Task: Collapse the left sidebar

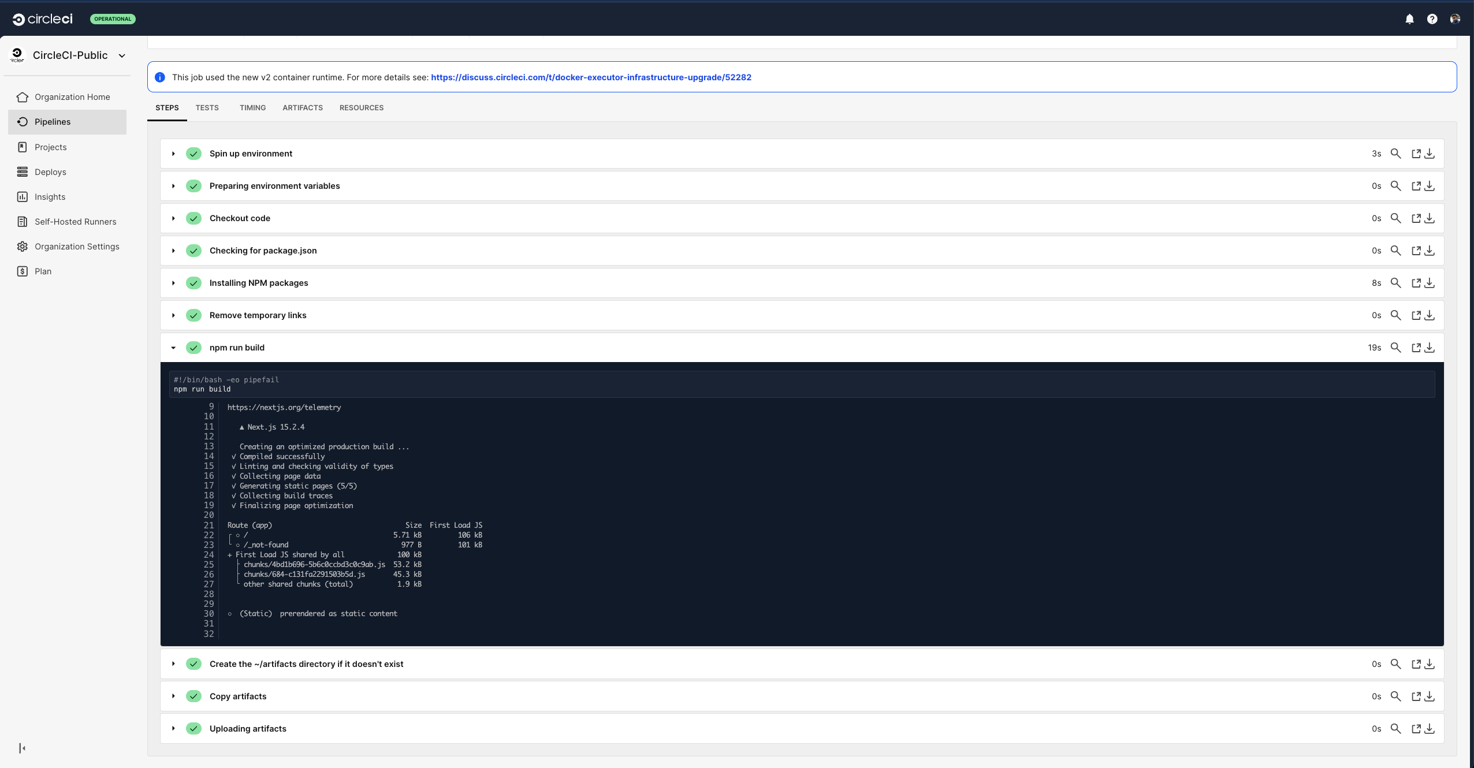Action: [22, 747]
